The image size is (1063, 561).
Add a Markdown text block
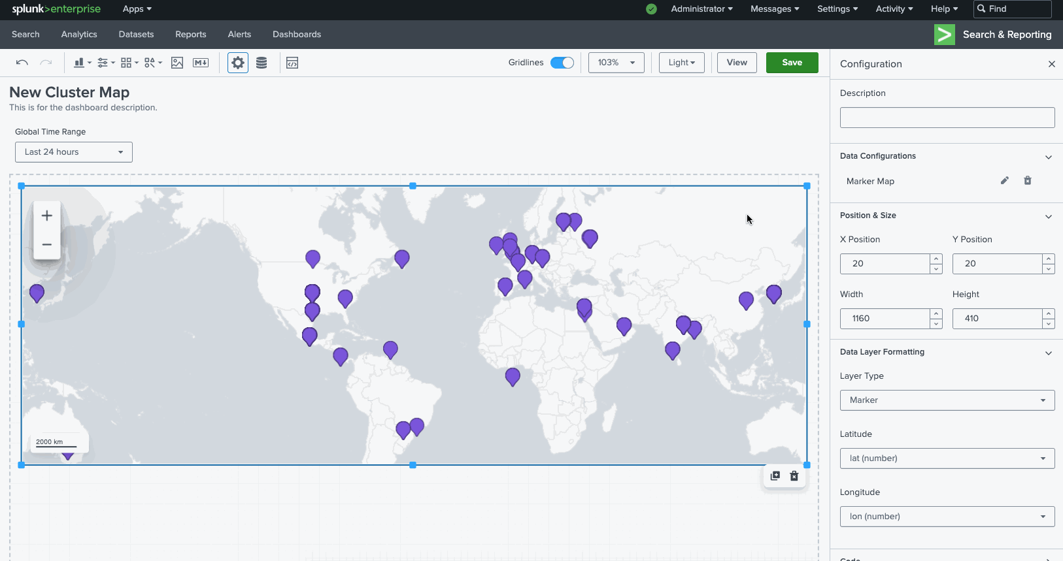pyautogui.click(x=201, y=63)
